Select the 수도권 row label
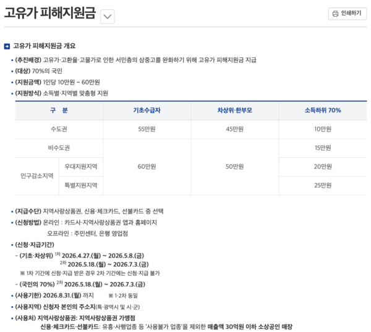 pyautogui.click(x=59, y=129)
